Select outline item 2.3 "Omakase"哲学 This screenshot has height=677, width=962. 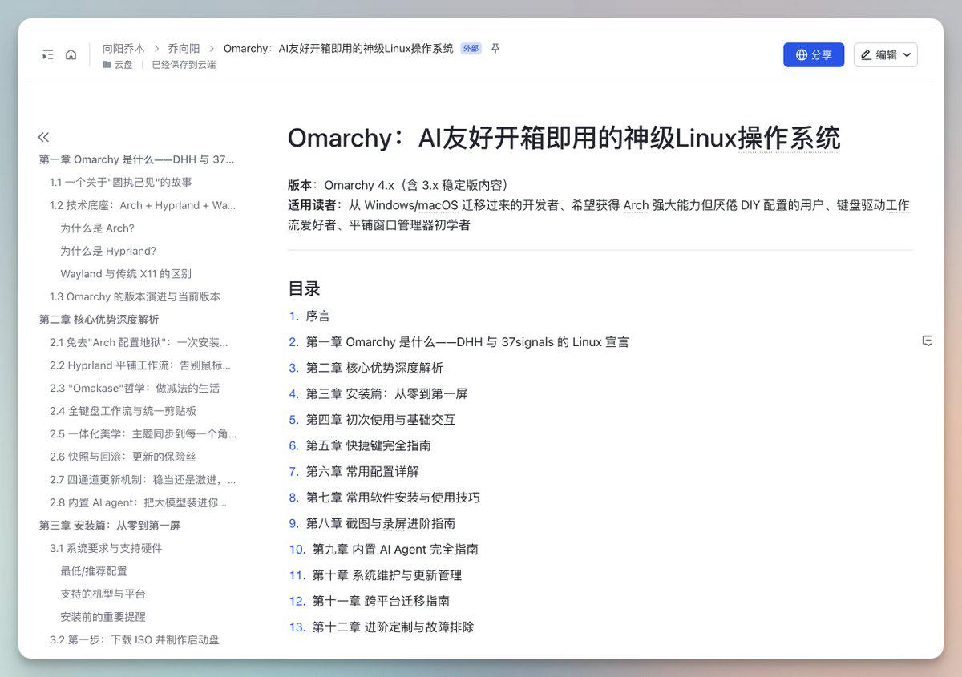(x=135, y=388)
